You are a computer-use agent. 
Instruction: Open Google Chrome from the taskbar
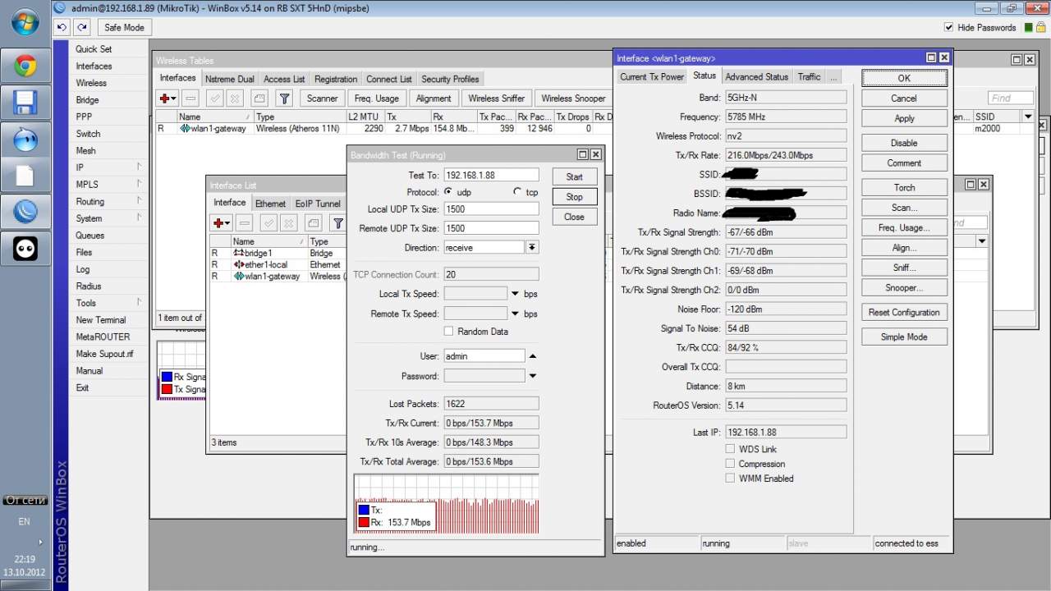point(25,66)
